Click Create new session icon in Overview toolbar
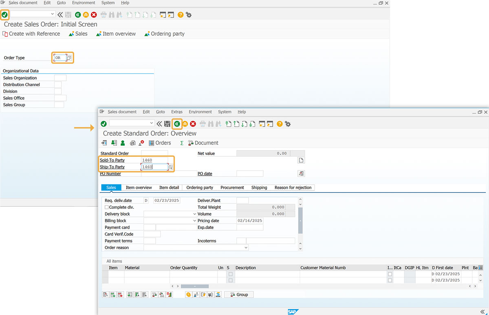Screen dimensions: 489x315 262,124
